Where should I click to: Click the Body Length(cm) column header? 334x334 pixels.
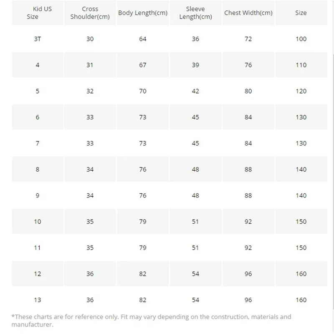coord(143,13)
